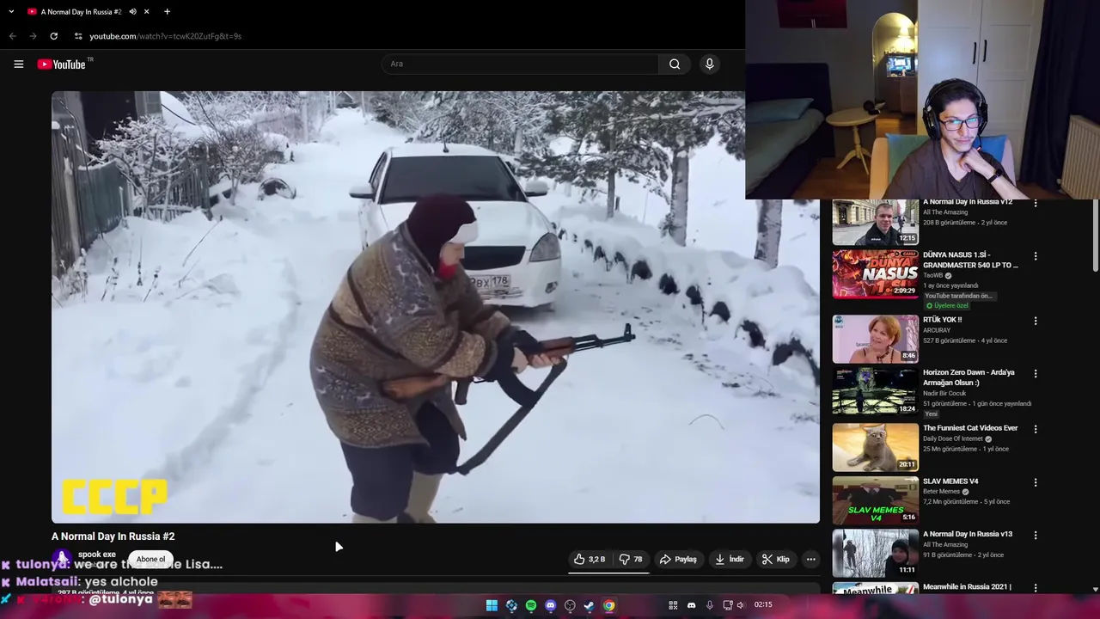Create a clip with Klip button
Image resolution: width=1100 pixels, height=619 pixels.
pos(775,559)
